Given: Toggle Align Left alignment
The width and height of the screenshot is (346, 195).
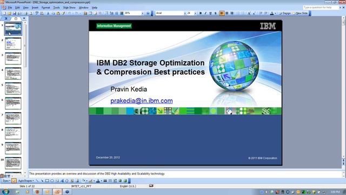Looking at the screenshot, I should pyautogui.click(x=222, y=13).
